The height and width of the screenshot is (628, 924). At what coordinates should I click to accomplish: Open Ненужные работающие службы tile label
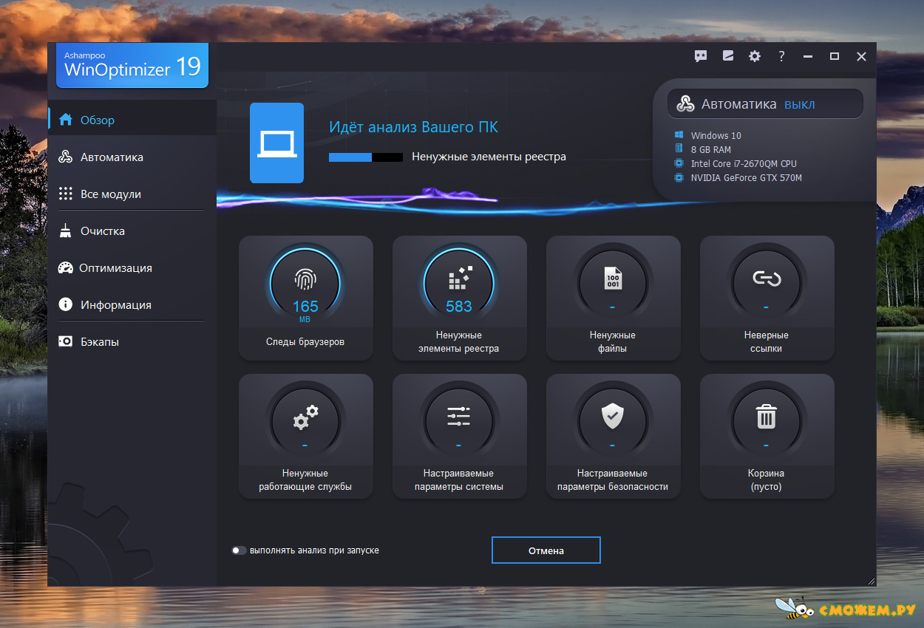pos(305,480)
